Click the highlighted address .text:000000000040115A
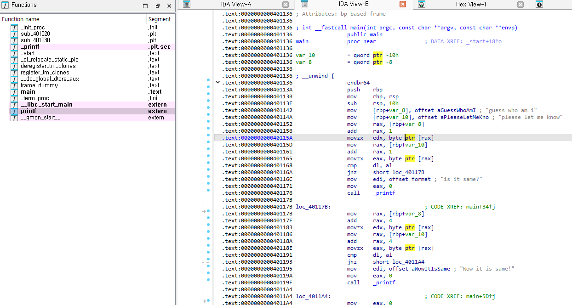The image size is (572, 305). (257, 138)
